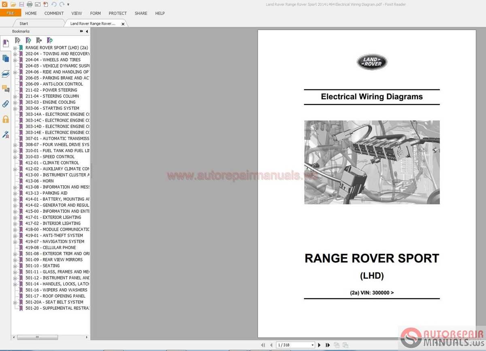Viewport: 486px width, 351px height.
Task: Expand the 310-03 Speed Control bookmark
Action: point(15,157)
